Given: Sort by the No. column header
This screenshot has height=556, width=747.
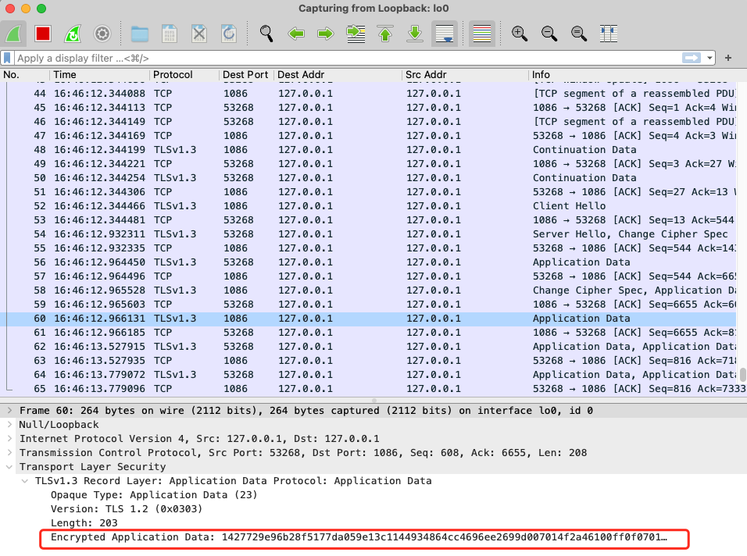Looking at the screenshot, I should click(25, 75).
